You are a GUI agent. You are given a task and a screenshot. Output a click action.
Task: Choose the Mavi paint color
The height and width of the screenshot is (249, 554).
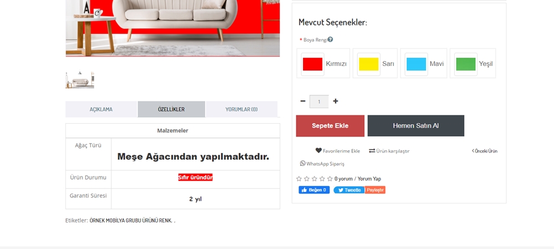[424, 63]
